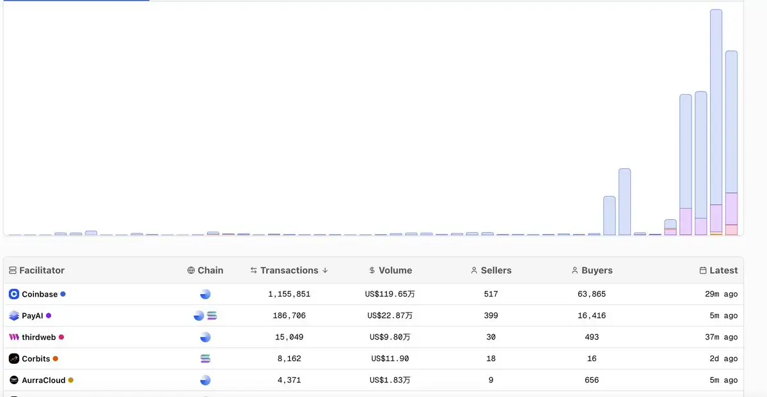The width and height of the screenshot is (767, 397).
Task: Click the sellers count 517
Action: (491, 294)
